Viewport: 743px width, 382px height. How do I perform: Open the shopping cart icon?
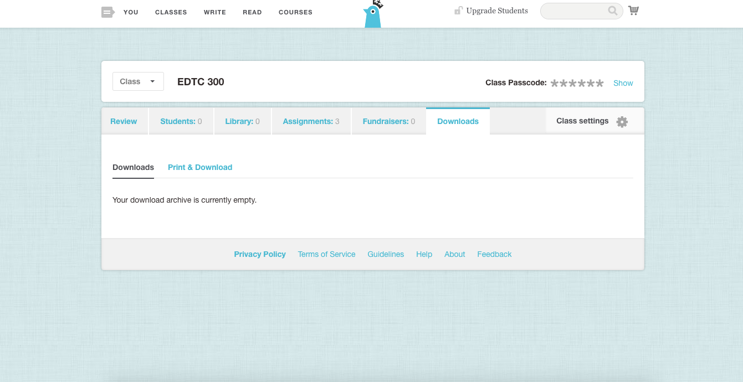pos(633,11)
